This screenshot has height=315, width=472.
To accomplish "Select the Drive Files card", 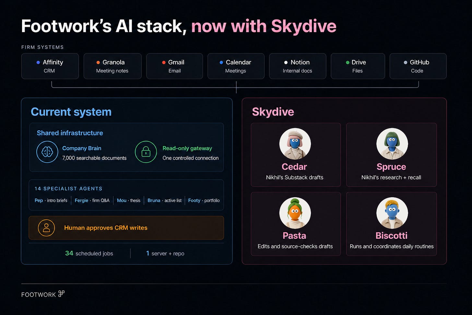I will click(358, 66).
